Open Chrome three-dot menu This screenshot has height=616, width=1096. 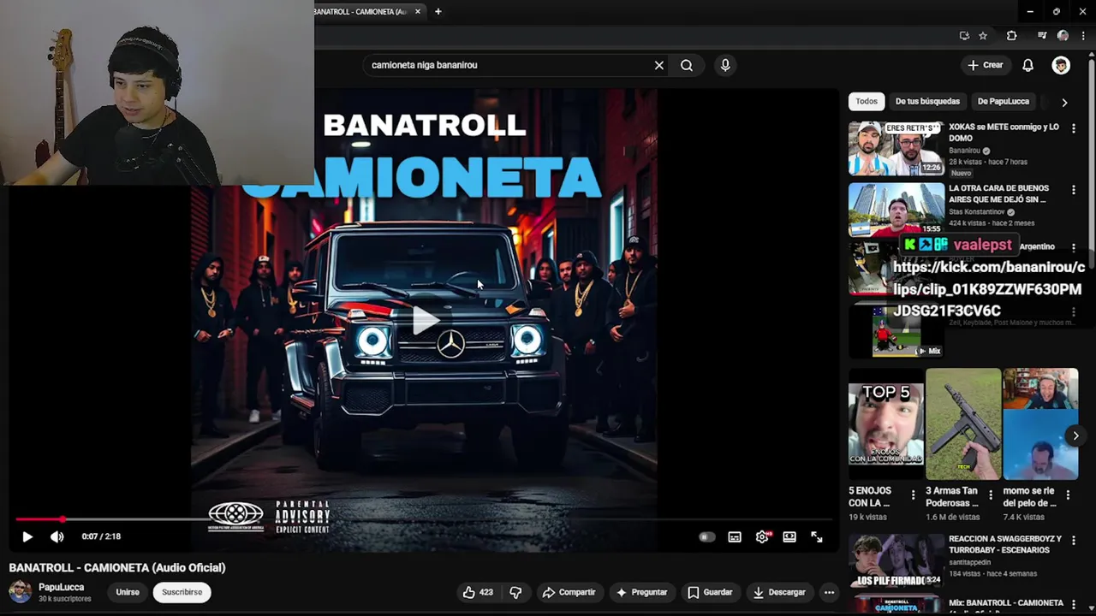(x=1082, y=36)
